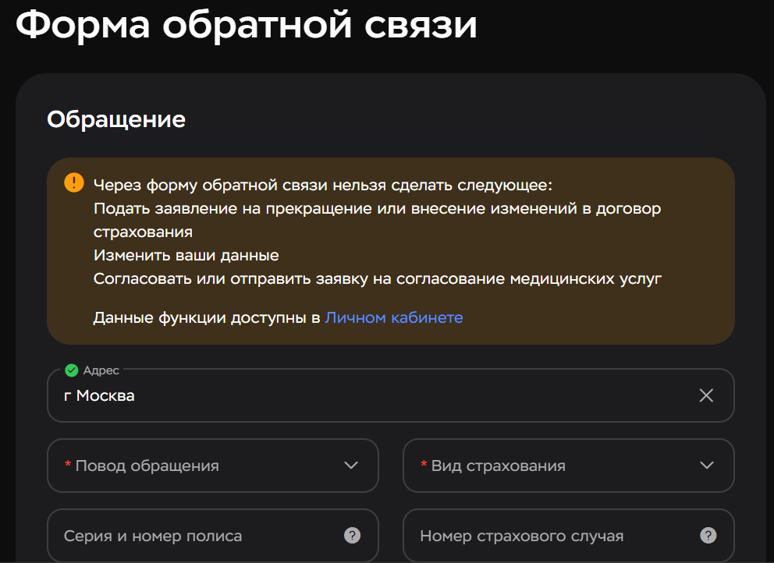
Task: Click the orange warning exclamation icon
Action: pos(73,182)
